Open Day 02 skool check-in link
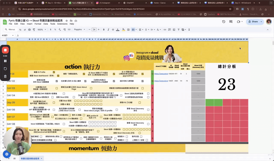Viewport: 274px width, 161px height. 161,81
